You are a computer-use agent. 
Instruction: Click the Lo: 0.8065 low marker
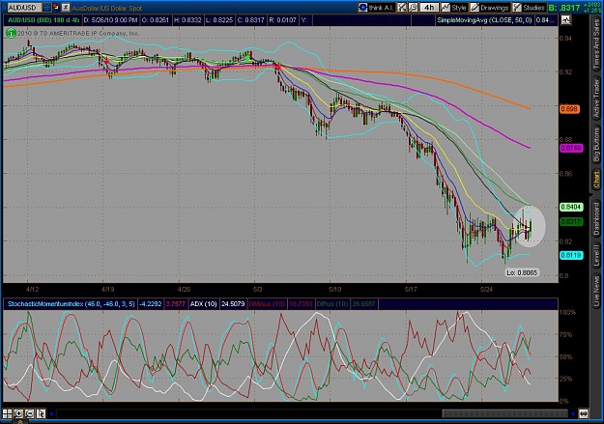[x=522, y=272]
